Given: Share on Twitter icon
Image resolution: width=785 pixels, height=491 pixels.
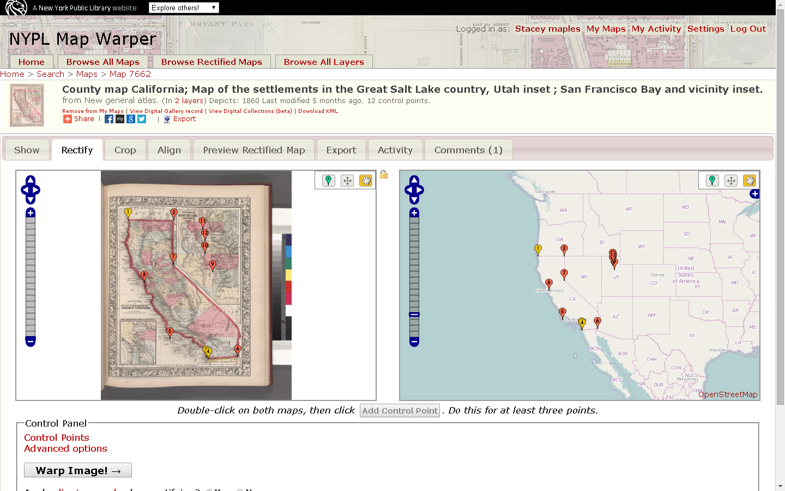Looking at the screenshot, I should (142, 119).
